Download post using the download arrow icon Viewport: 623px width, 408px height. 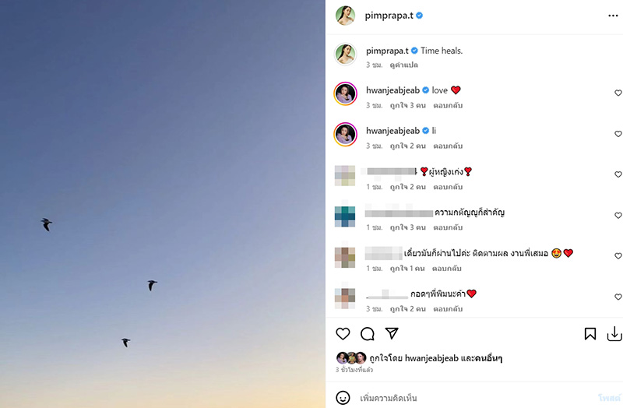(x=614, y=334)
